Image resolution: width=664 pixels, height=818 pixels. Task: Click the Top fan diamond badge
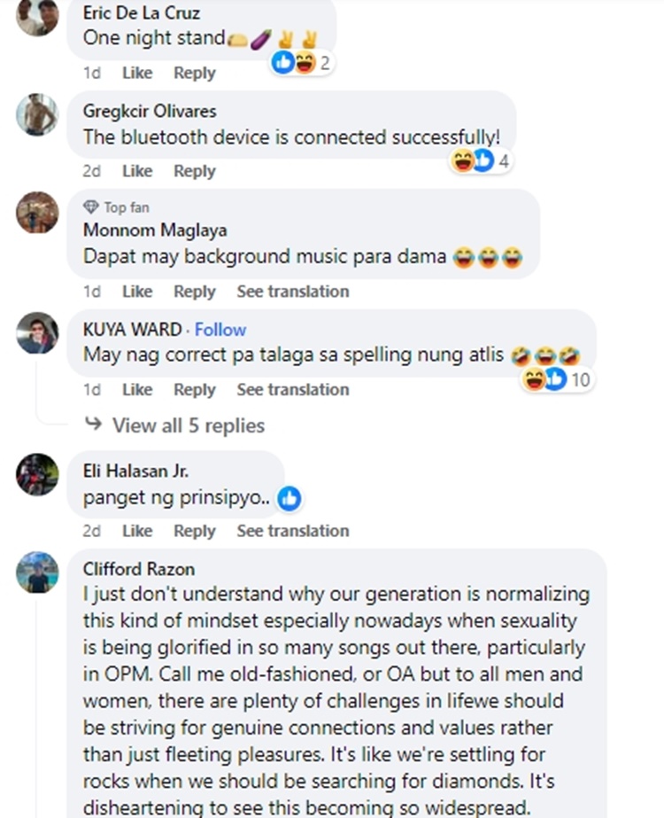click(90, 206)
